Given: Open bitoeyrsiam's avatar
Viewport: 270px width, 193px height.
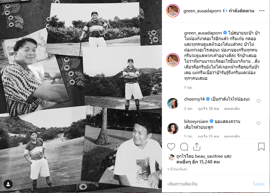Looking at the screenshot, I should click(x=173, y=129).
